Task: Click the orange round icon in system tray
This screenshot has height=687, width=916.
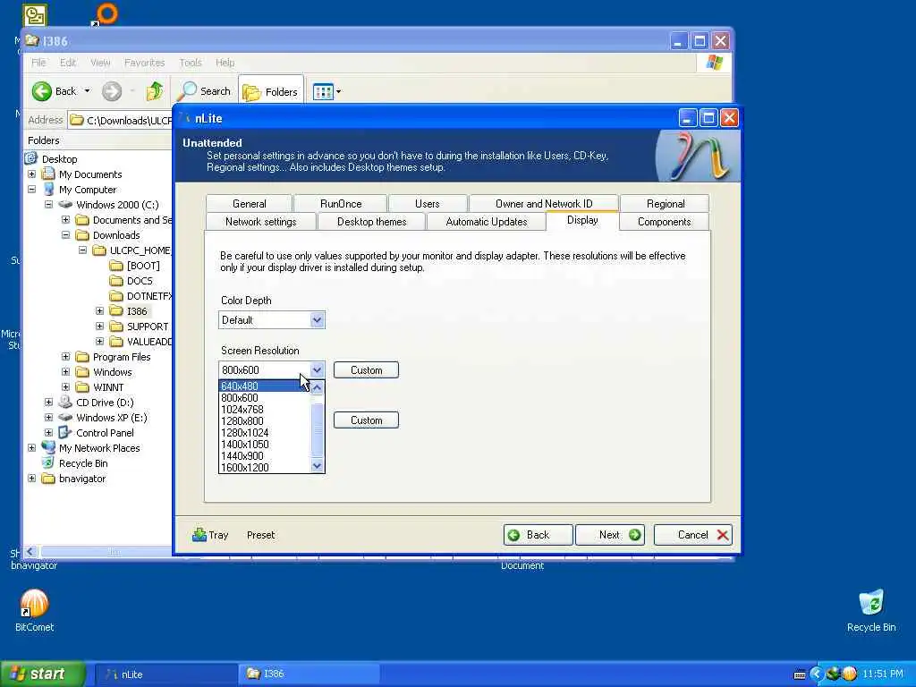Action: (x=850, y=674)
